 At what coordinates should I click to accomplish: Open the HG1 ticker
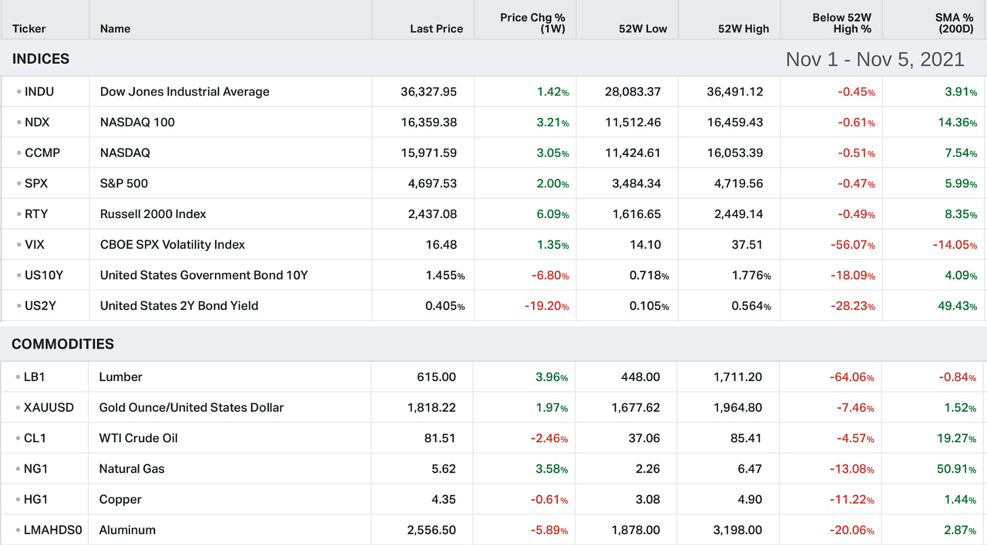(35, 499)
